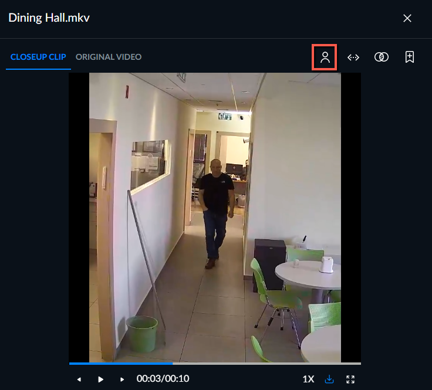
Task: Click the dotted double-arrow path icon
Action: 353,57
